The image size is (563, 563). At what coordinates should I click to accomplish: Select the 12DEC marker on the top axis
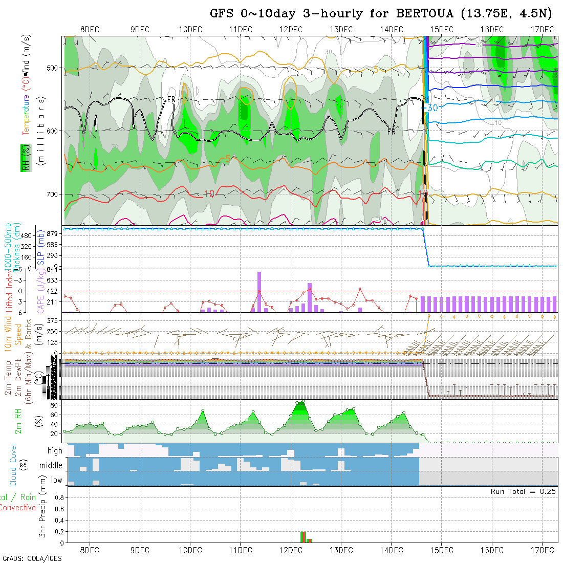tap(291, 29)
